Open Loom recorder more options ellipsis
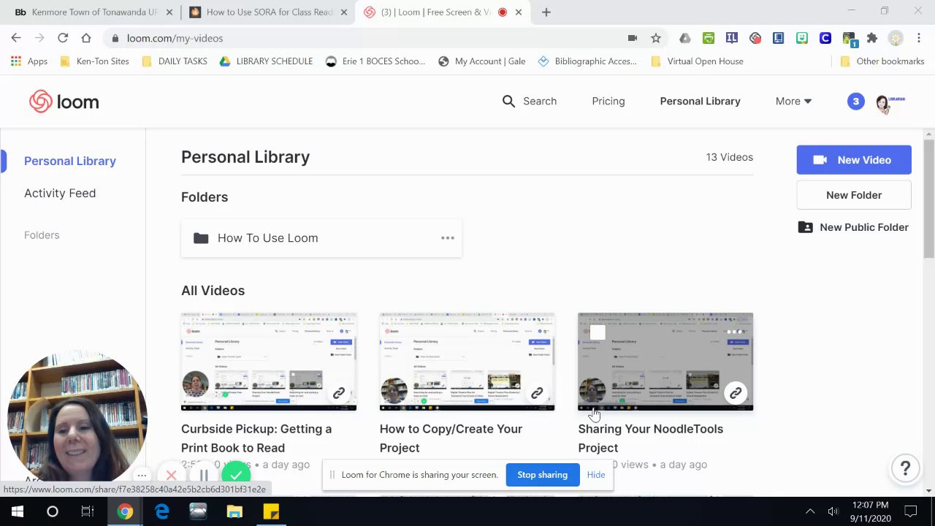Image resolution: width=935 pixels, height=526 pixels. pyautogui.click(x=142, y=476)
